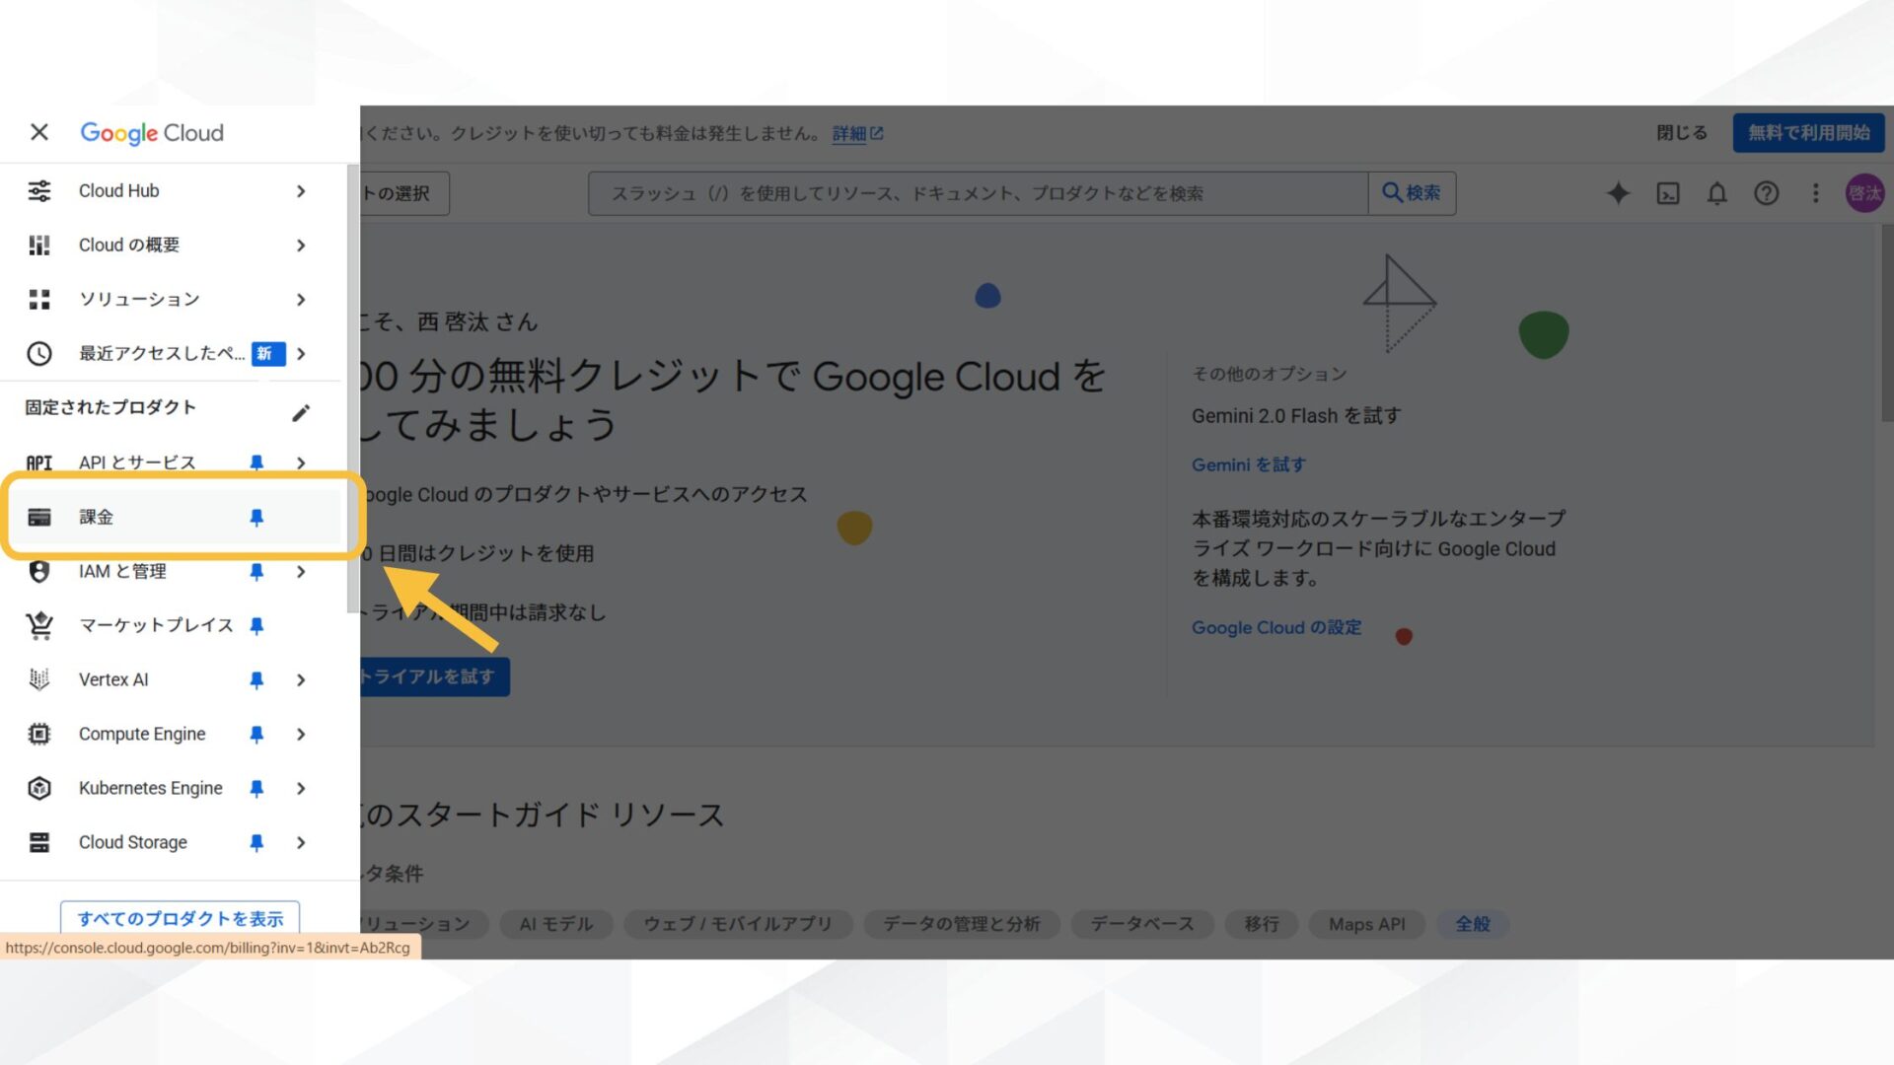Expand the ソリューション submenu

(302, 299)
